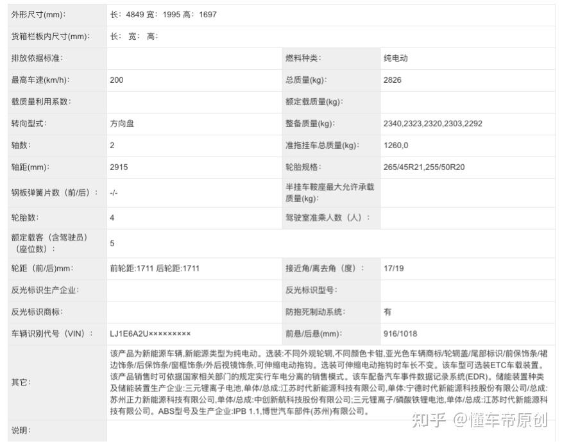
Task: Click the 最高车速 value 200
Action: coord(116,80)
